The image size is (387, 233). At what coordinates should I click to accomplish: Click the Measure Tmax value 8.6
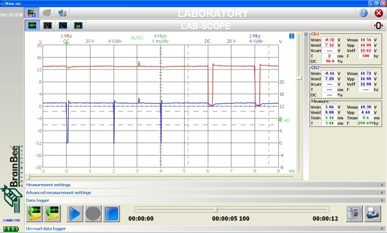pyautogui.click(x=365, y=118)
